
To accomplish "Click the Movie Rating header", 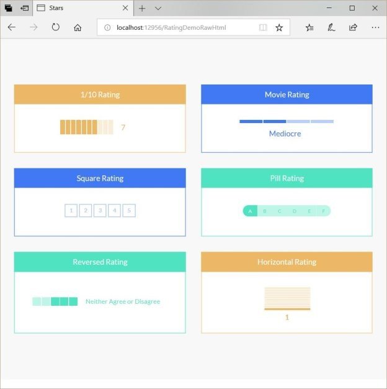I will [x=287, y=94].
